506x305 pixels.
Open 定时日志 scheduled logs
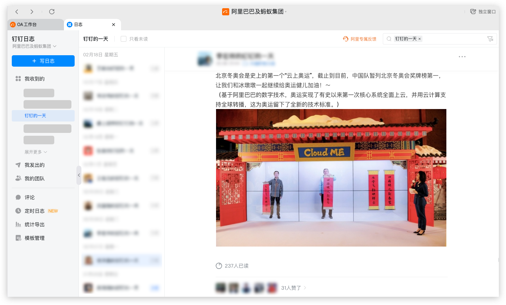(34, 211)
